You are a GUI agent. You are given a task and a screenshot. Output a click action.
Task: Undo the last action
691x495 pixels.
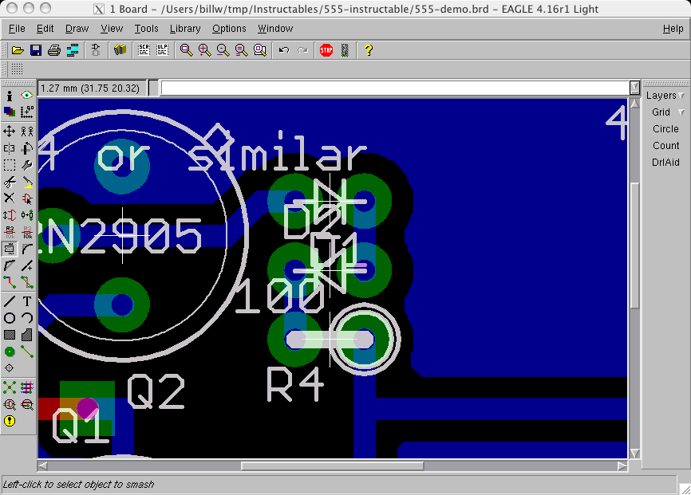(x=284, y=50)
